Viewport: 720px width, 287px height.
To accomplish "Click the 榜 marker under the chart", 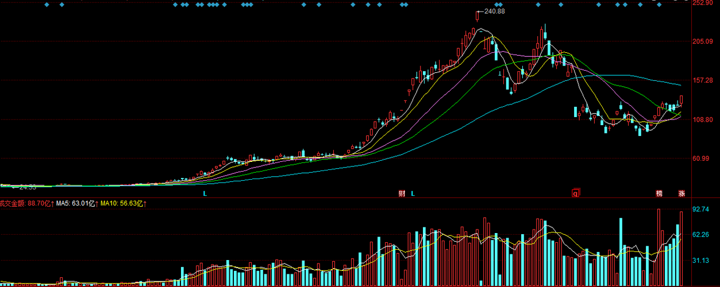I will [x=659, y=193].
